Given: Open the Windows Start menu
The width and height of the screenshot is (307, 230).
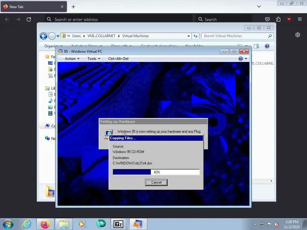Looking at the screenshot, I should (x=8, y=224).
